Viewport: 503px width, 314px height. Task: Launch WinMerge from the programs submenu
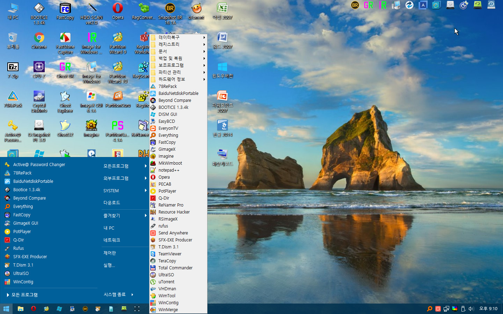tap(178, 309)
